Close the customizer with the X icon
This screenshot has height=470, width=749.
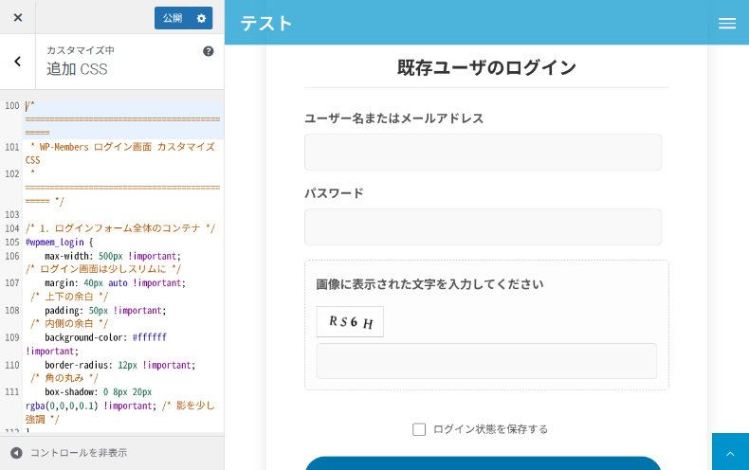point(18,18)
